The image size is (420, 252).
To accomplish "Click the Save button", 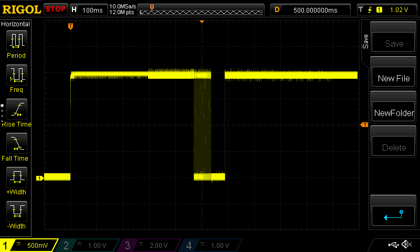I will [393, 43].
